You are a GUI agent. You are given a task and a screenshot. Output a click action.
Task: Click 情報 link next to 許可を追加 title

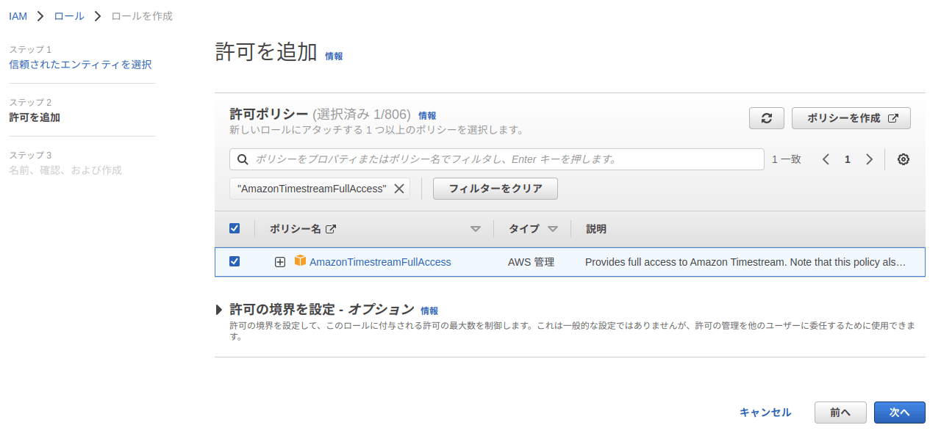pos(334,56)
